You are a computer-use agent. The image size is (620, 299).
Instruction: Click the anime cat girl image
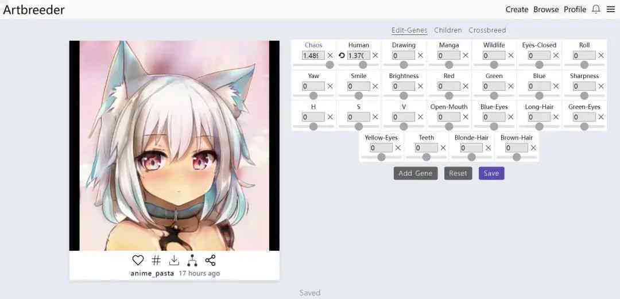click(x=175, y=146)
